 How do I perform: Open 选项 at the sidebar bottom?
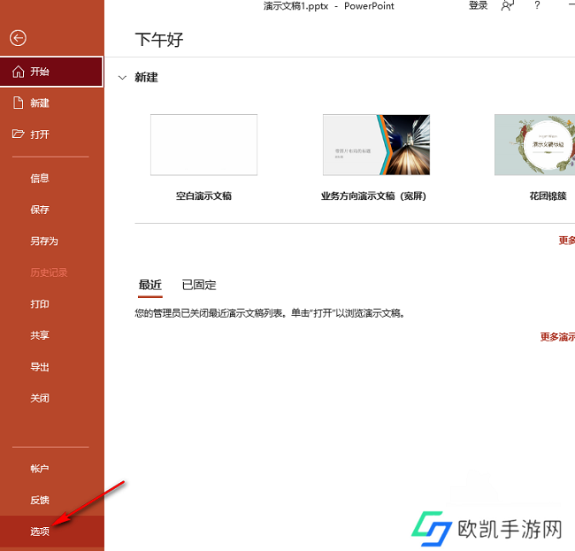(x=51, y=532)
